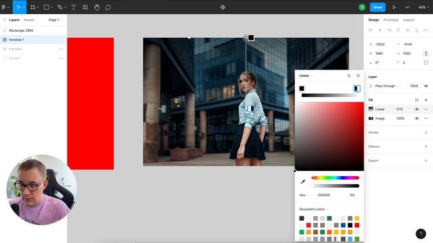
Task: Select the Comment tool
Action: click(108, 7)
